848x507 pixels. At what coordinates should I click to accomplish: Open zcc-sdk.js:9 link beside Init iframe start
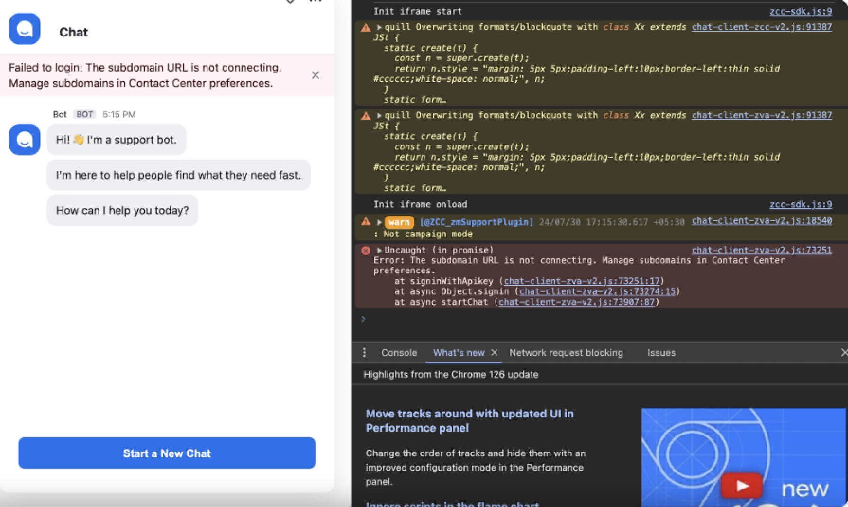tap(801, 11)
